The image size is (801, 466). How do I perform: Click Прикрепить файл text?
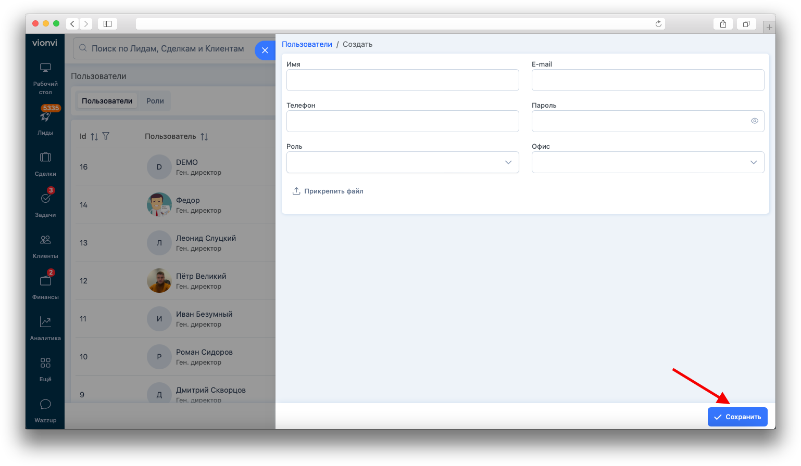coord(334,191)
